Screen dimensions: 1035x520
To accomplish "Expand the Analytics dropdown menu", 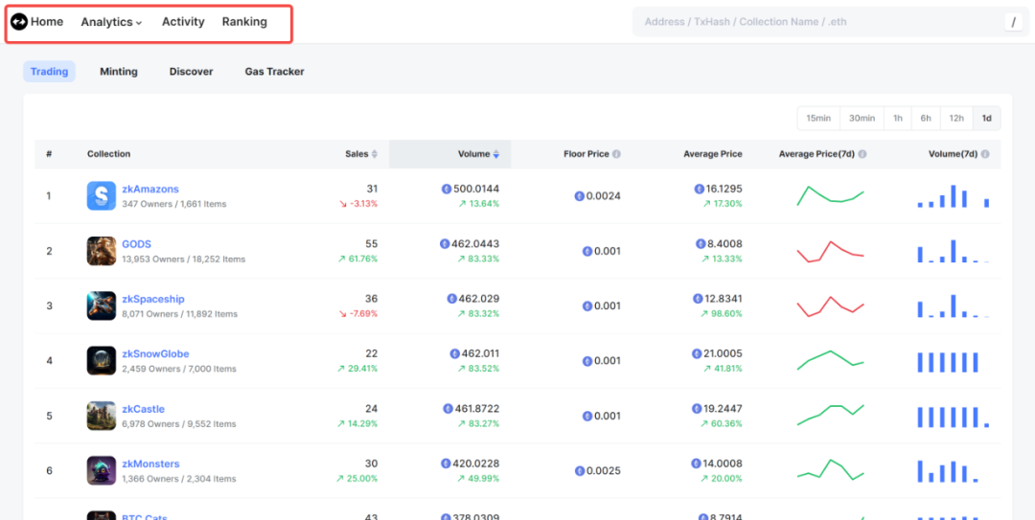I will [x=111, y=22].
